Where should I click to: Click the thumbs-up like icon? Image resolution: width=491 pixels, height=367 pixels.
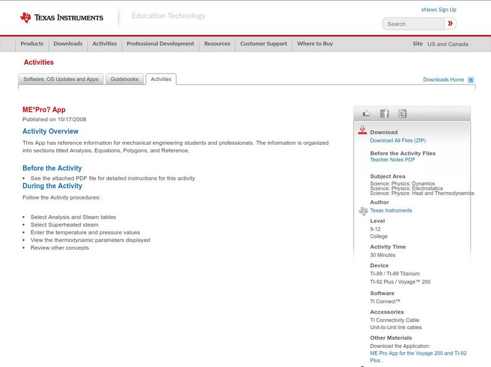[x=366, y=114]
